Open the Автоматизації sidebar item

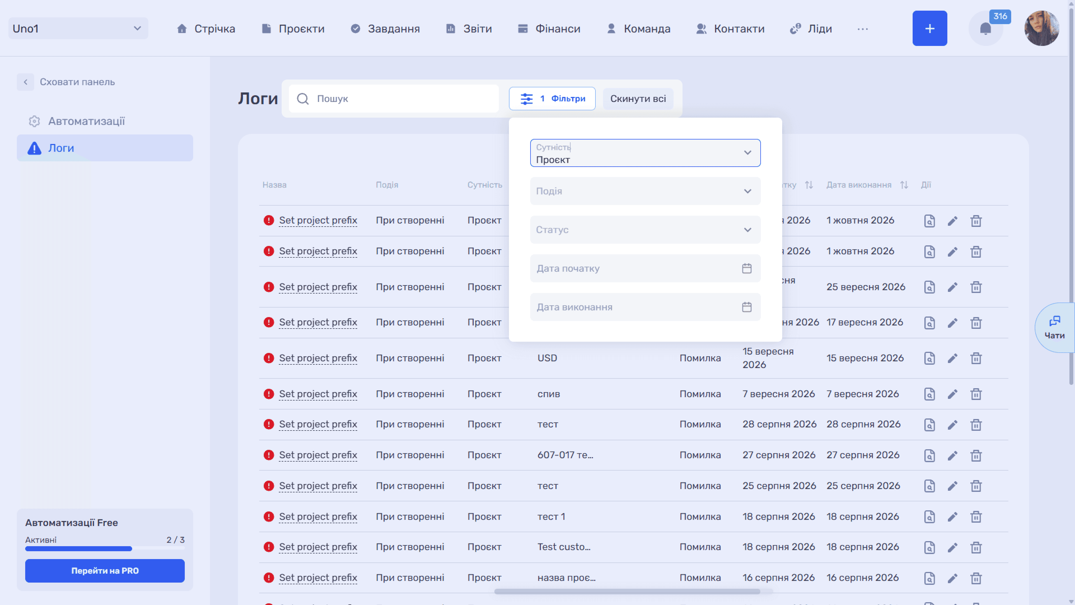[105, 121]
